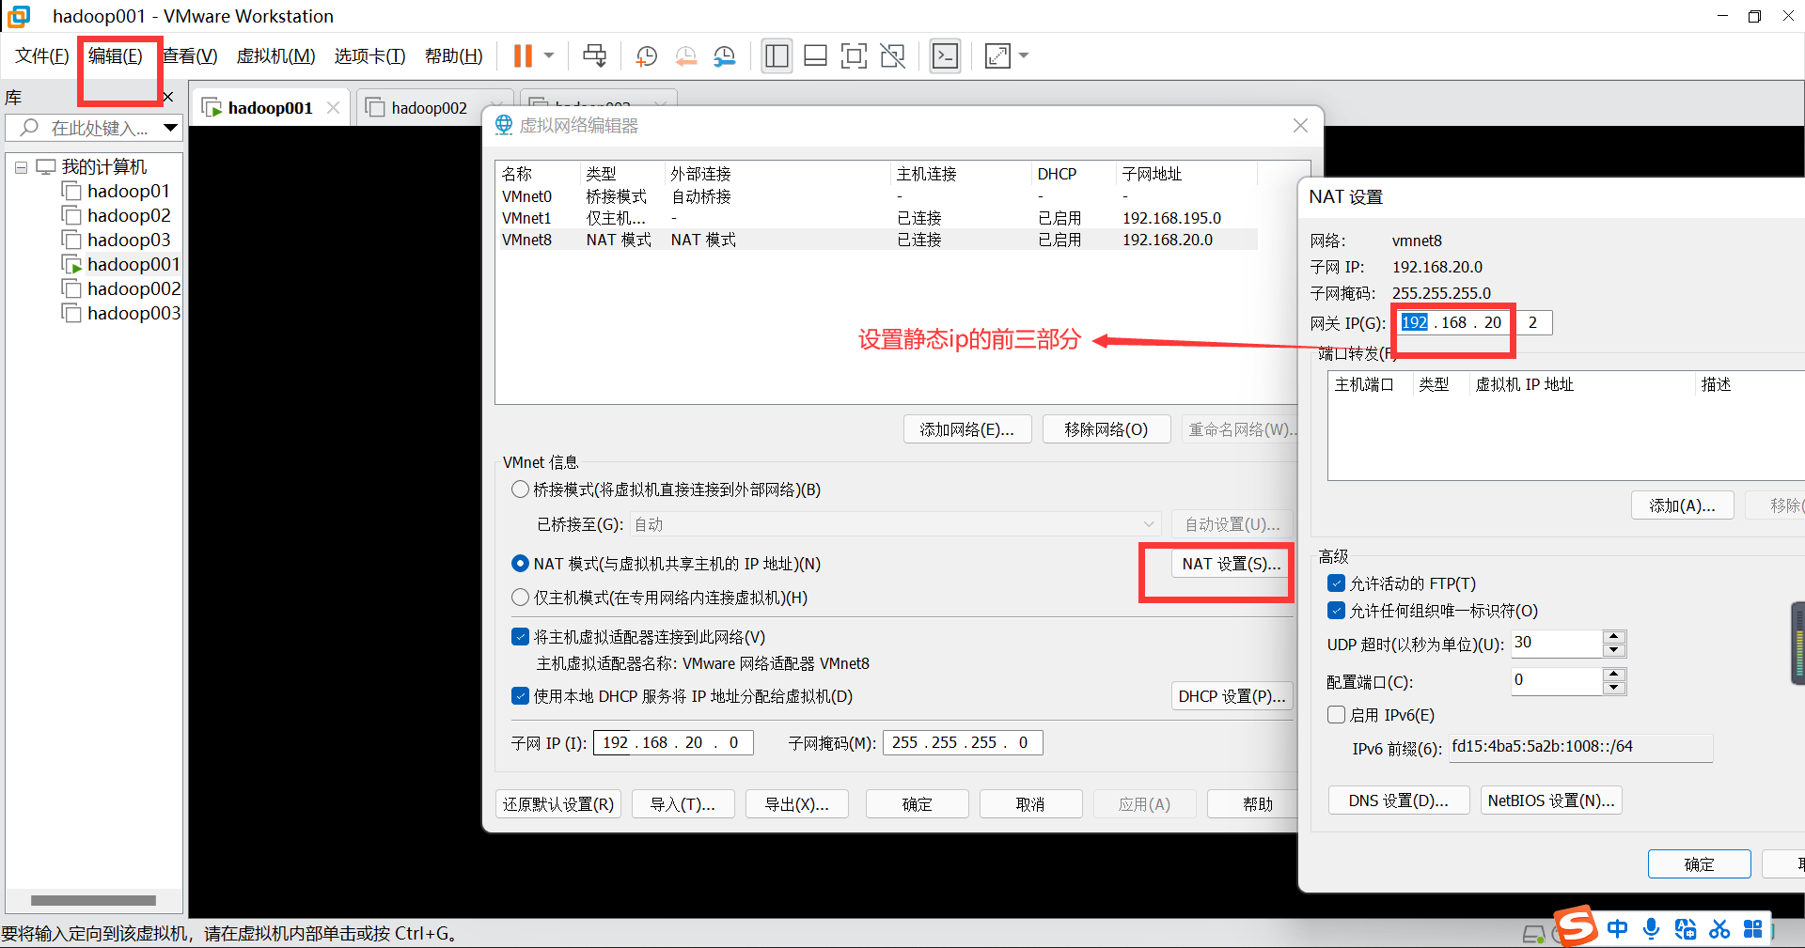Click the stretch guest display icon
The image size is (1805, 948).
tap(997, 56)
